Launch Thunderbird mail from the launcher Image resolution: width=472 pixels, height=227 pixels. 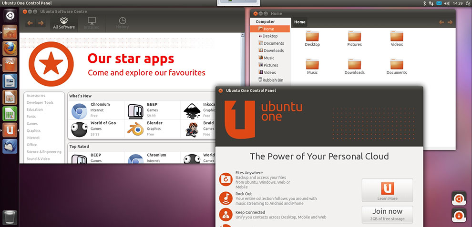tap(10, 146)
